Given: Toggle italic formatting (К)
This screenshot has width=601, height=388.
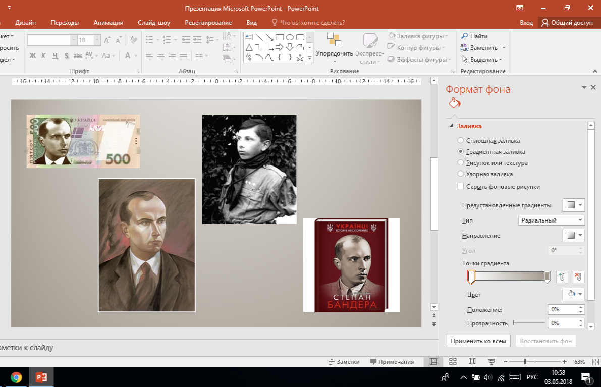Looking at the screenshot, I should click(44, 56).
